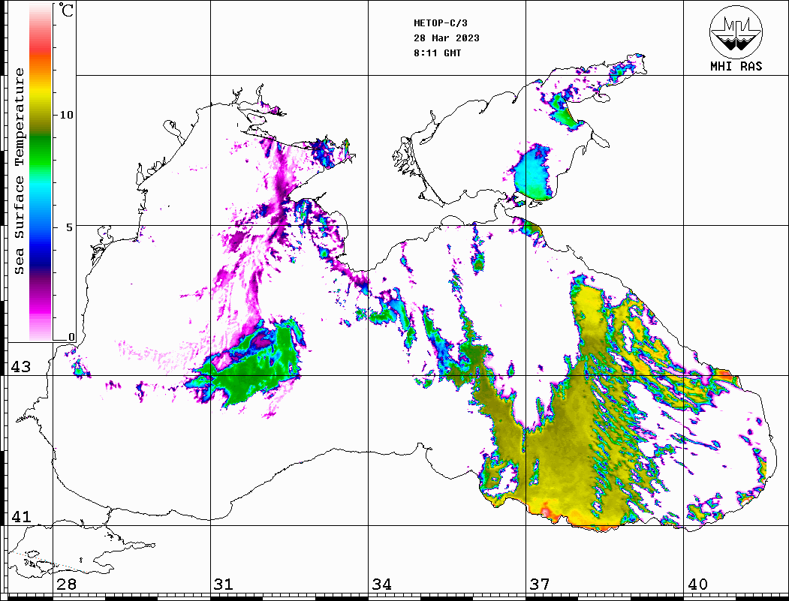Click the '5' tick on color scale
The image size is (789, 601).
(70, 227)
